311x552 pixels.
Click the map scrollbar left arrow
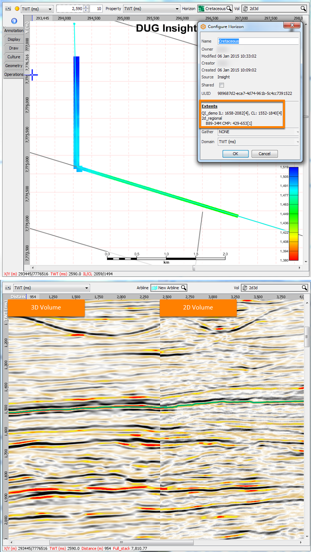click(33, 268)
